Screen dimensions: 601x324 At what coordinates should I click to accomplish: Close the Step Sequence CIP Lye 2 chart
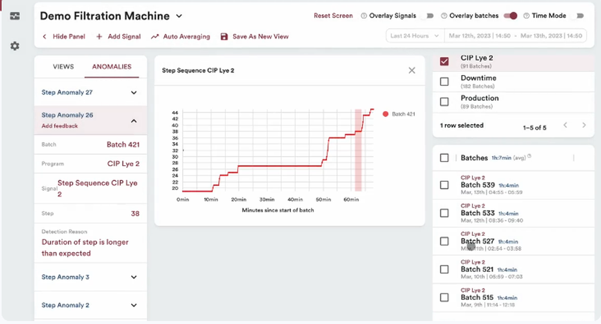tap(412, 70)
